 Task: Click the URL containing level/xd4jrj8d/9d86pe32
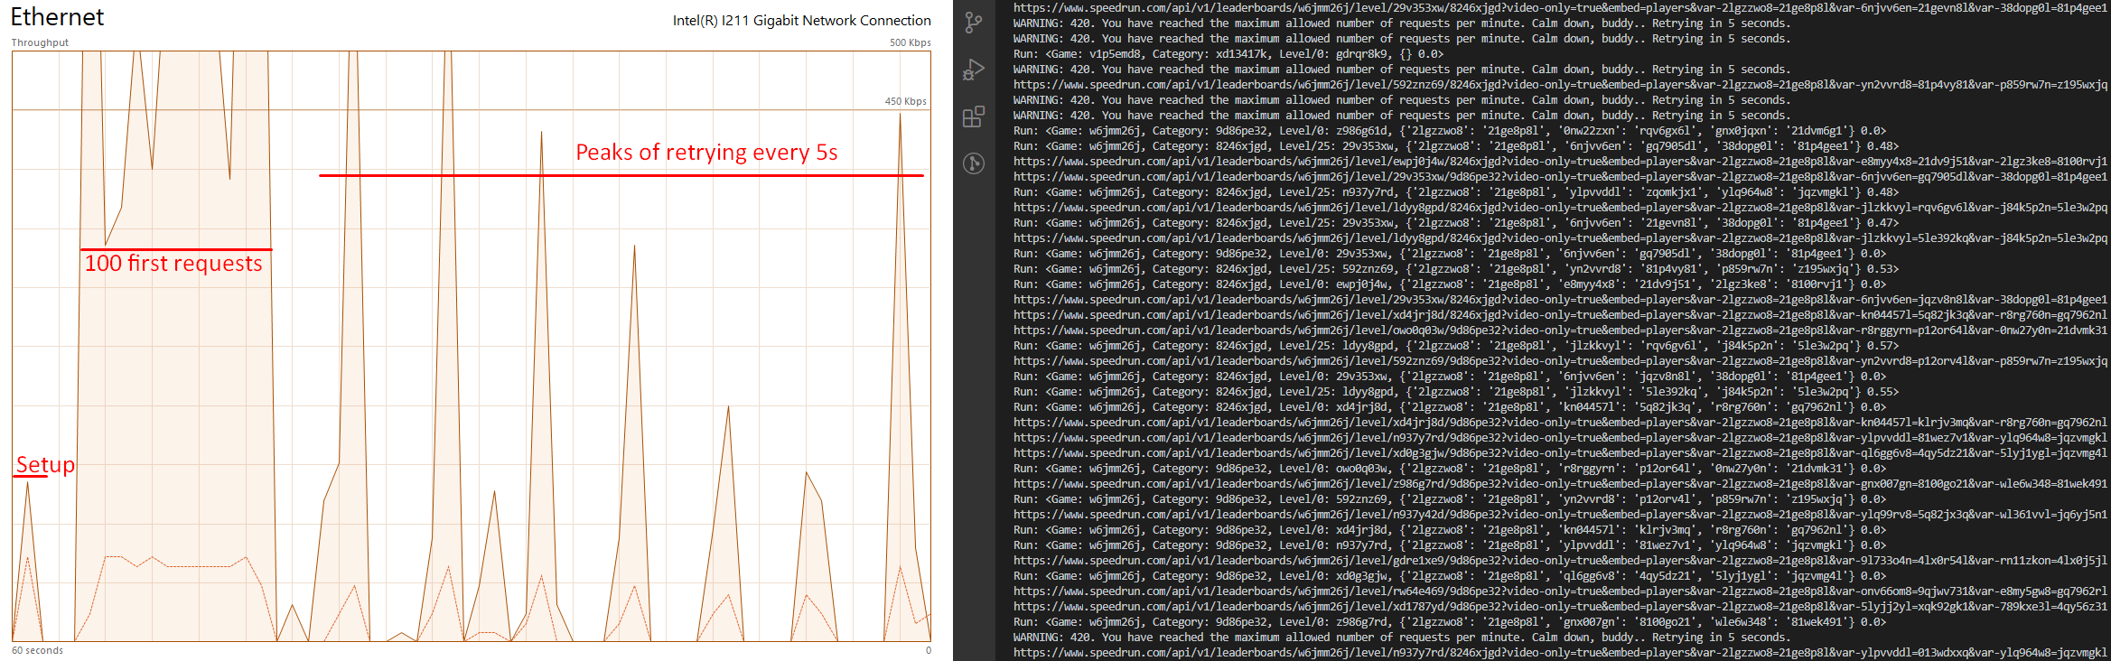click(1561, 423)
